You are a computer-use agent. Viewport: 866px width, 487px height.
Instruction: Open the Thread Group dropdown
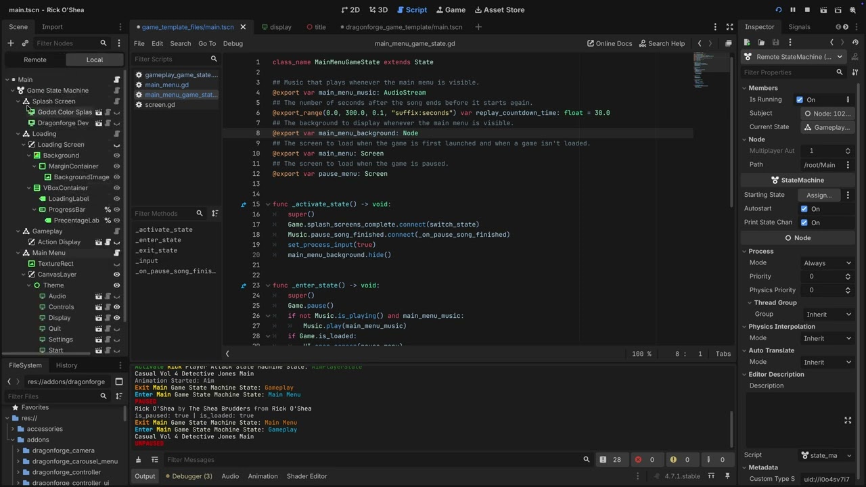[x=828, y=315]
